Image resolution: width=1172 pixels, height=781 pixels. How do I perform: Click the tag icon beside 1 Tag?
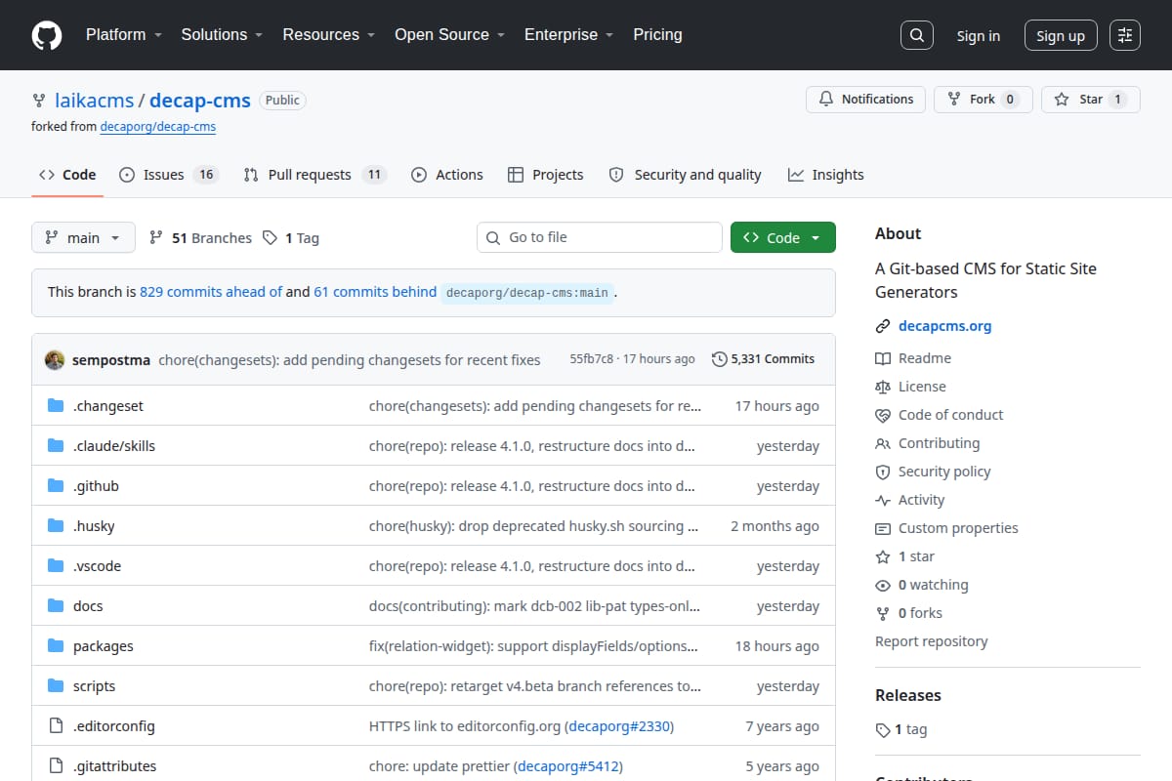coord(270,238)
